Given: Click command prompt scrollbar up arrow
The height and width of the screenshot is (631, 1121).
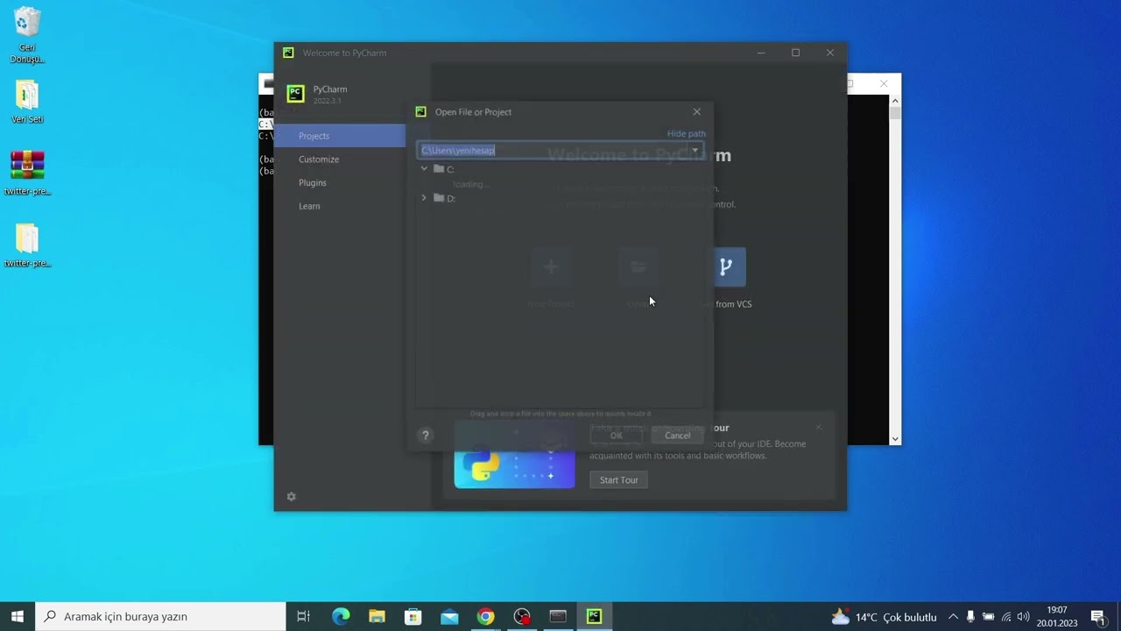Looking at the screenshot, I should coord(895,101).
